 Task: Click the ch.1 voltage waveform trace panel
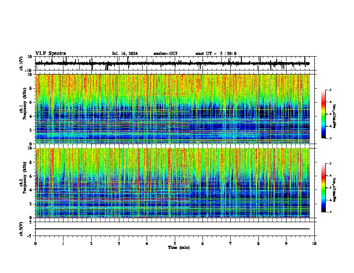click(175, 63)
